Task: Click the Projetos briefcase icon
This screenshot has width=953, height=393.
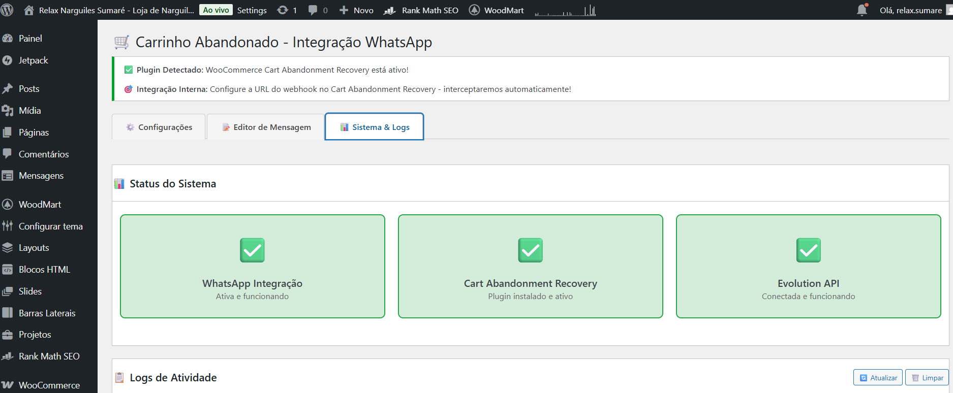Action: pyautogui.click(x=8, y=335)
